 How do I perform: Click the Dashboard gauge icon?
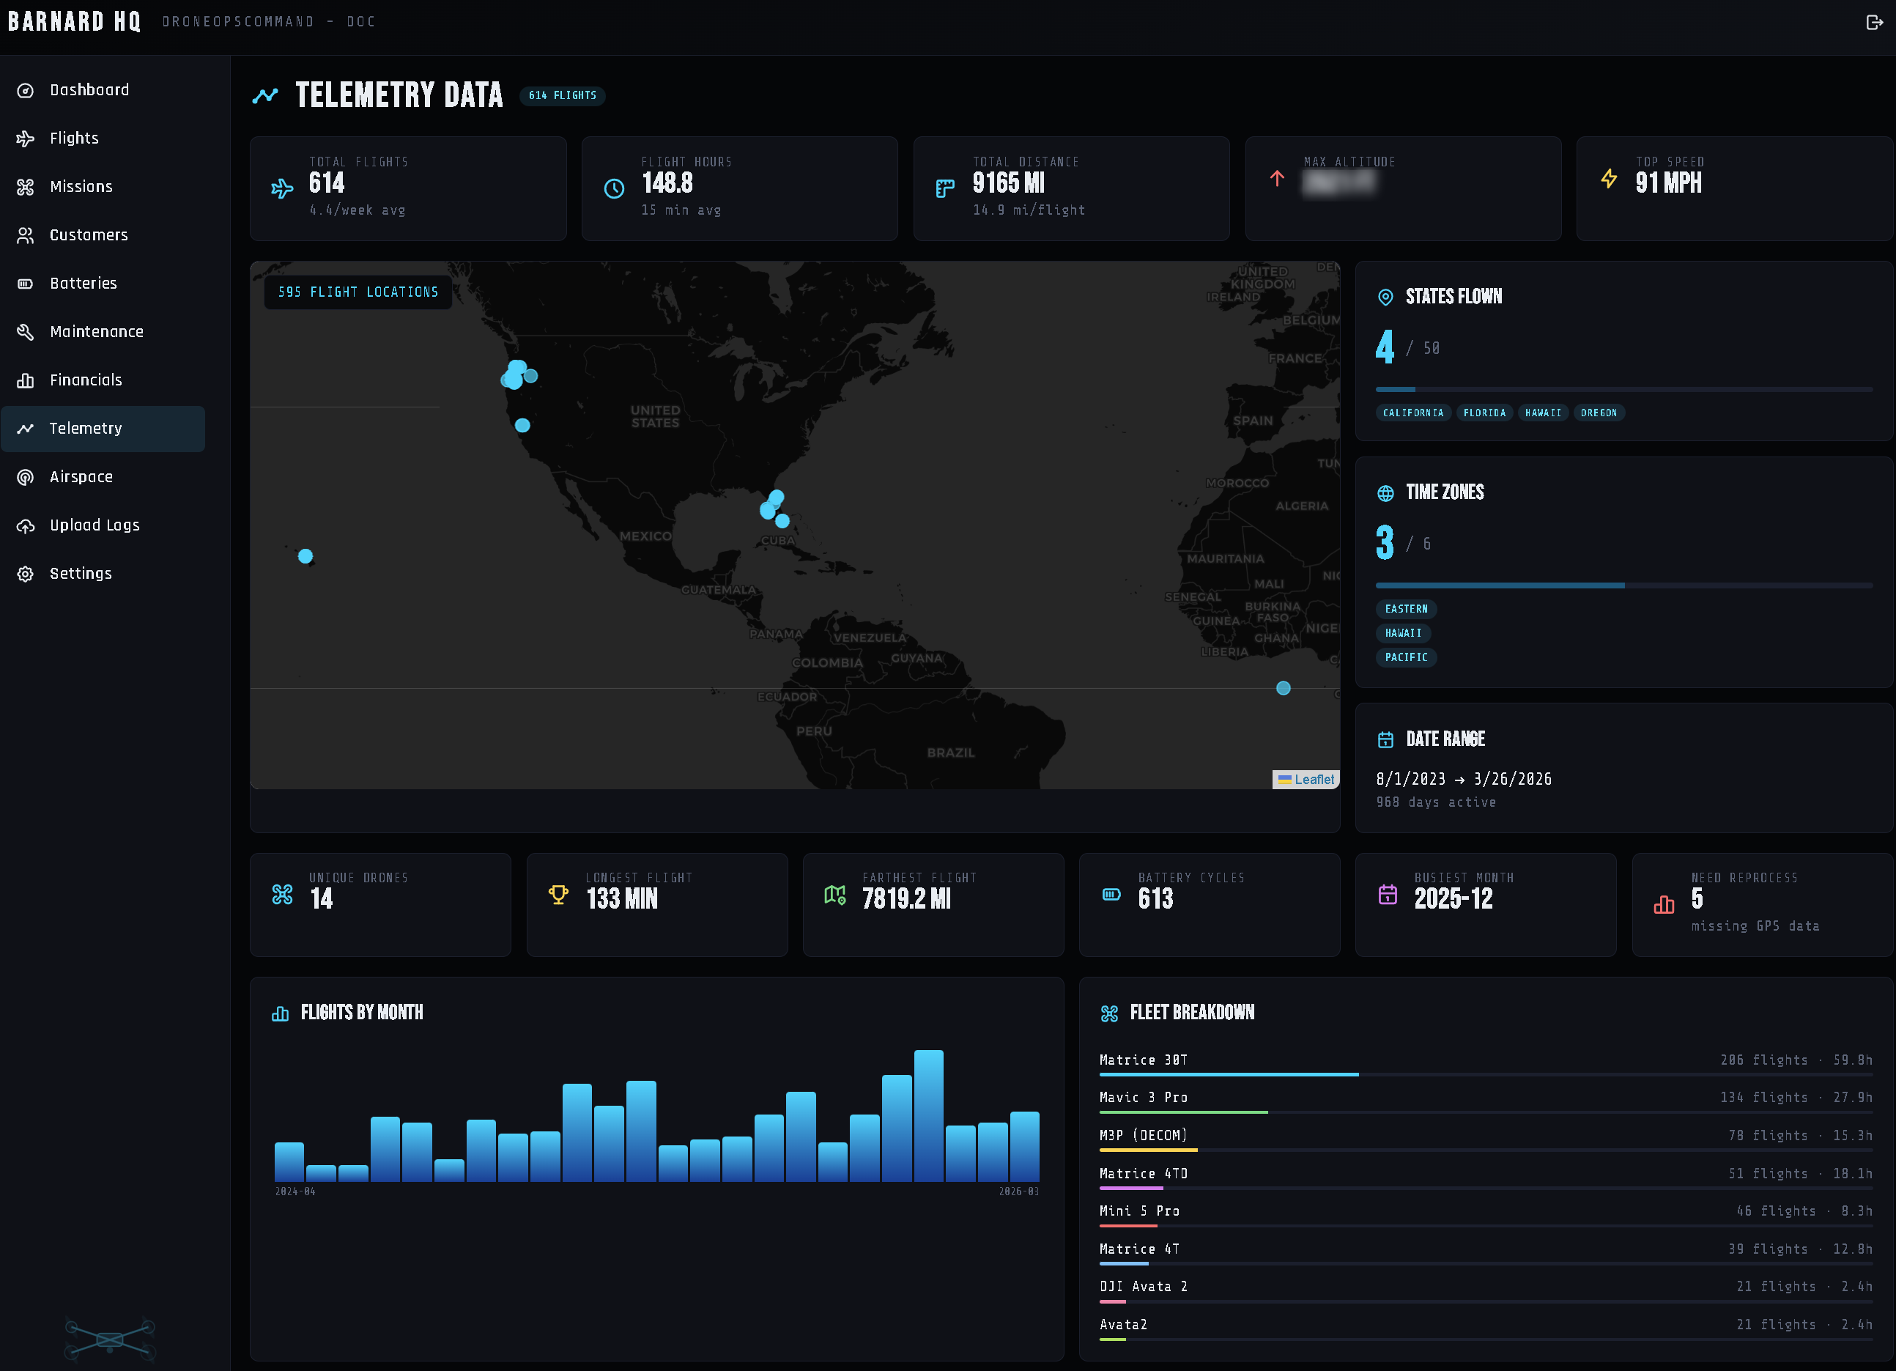tap(26, 90)
